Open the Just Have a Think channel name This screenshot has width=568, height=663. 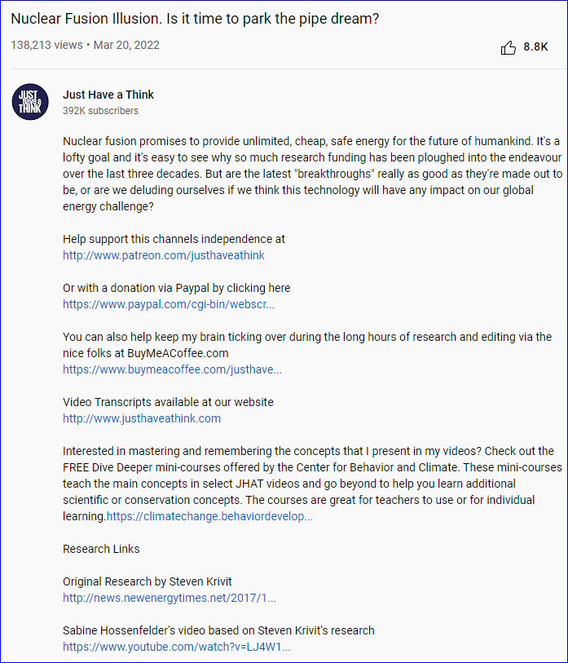(x=108, y=95)
